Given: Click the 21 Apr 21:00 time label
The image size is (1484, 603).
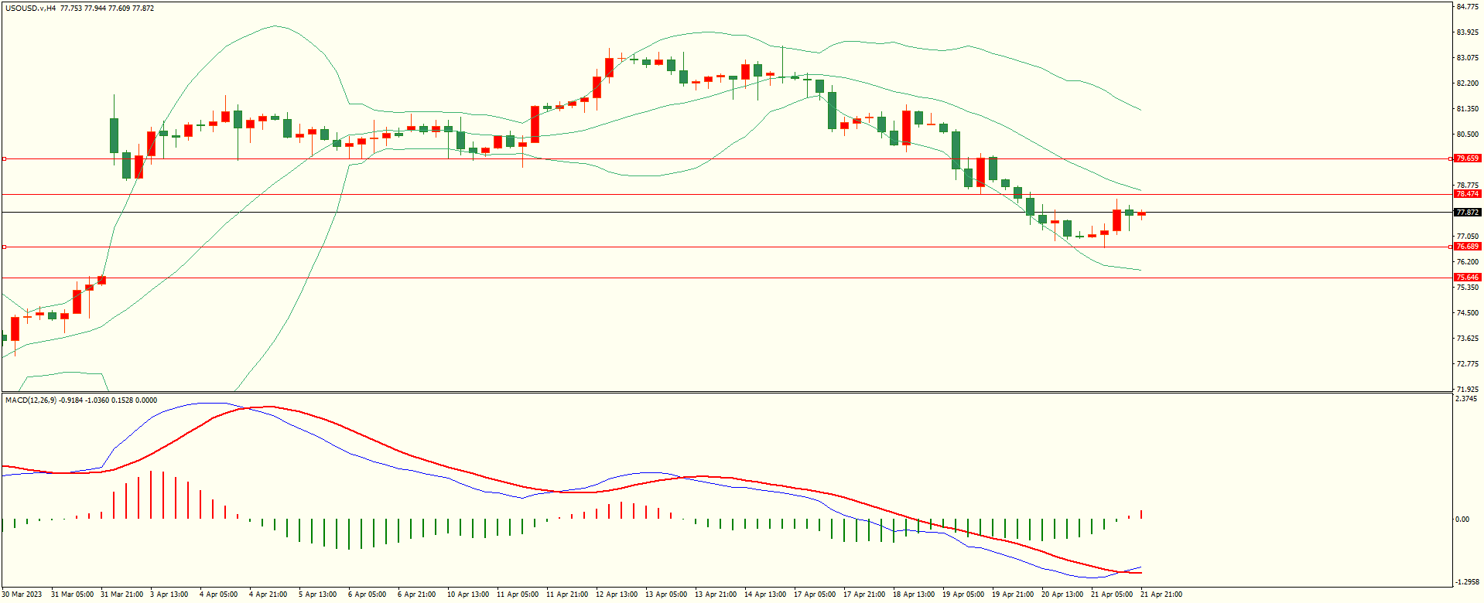Looking at the screenshot, I should point(1161,594).
